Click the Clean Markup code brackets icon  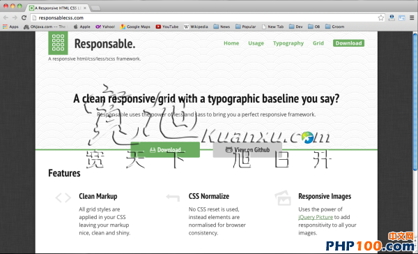(63, 198)
